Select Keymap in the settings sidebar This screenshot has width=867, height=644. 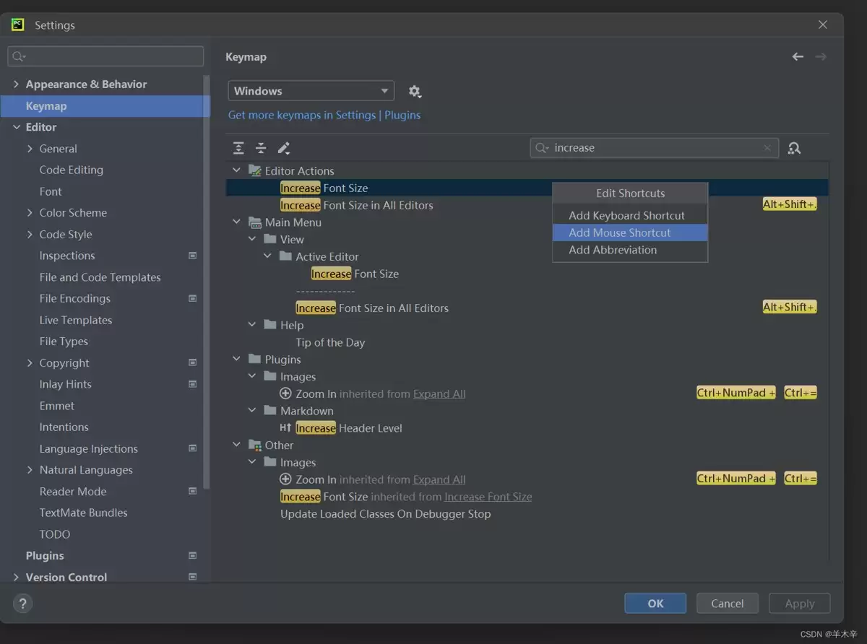coord(105,105)
